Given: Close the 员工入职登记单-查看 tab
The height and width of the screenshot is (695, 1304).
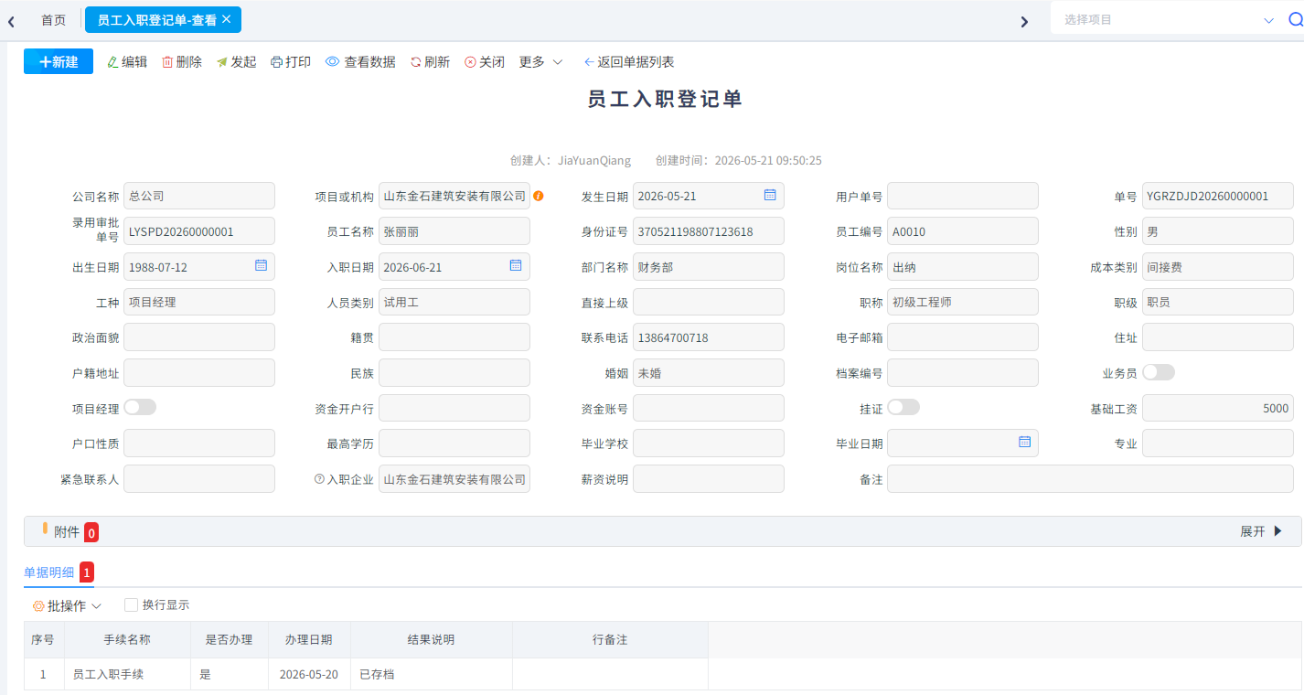Looking at the screenshot, I should click(x=227, y=19).
